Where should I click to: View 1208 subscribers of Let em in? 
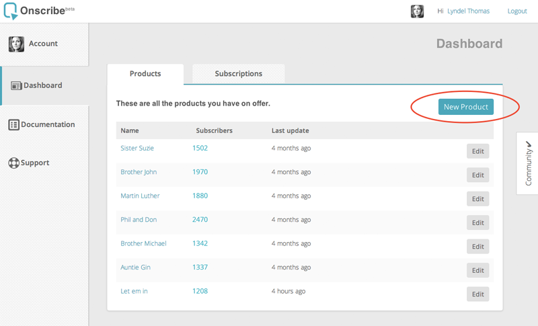tap(200, 291)
